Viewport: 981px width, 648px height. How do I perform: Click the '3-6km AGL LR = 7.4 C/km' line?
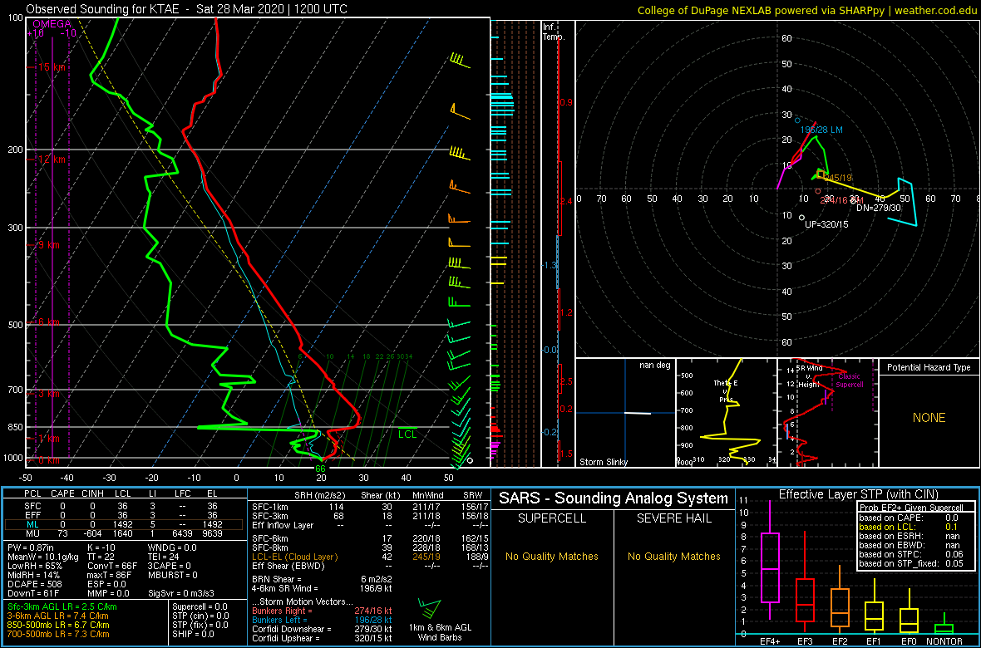coord(59,616)
